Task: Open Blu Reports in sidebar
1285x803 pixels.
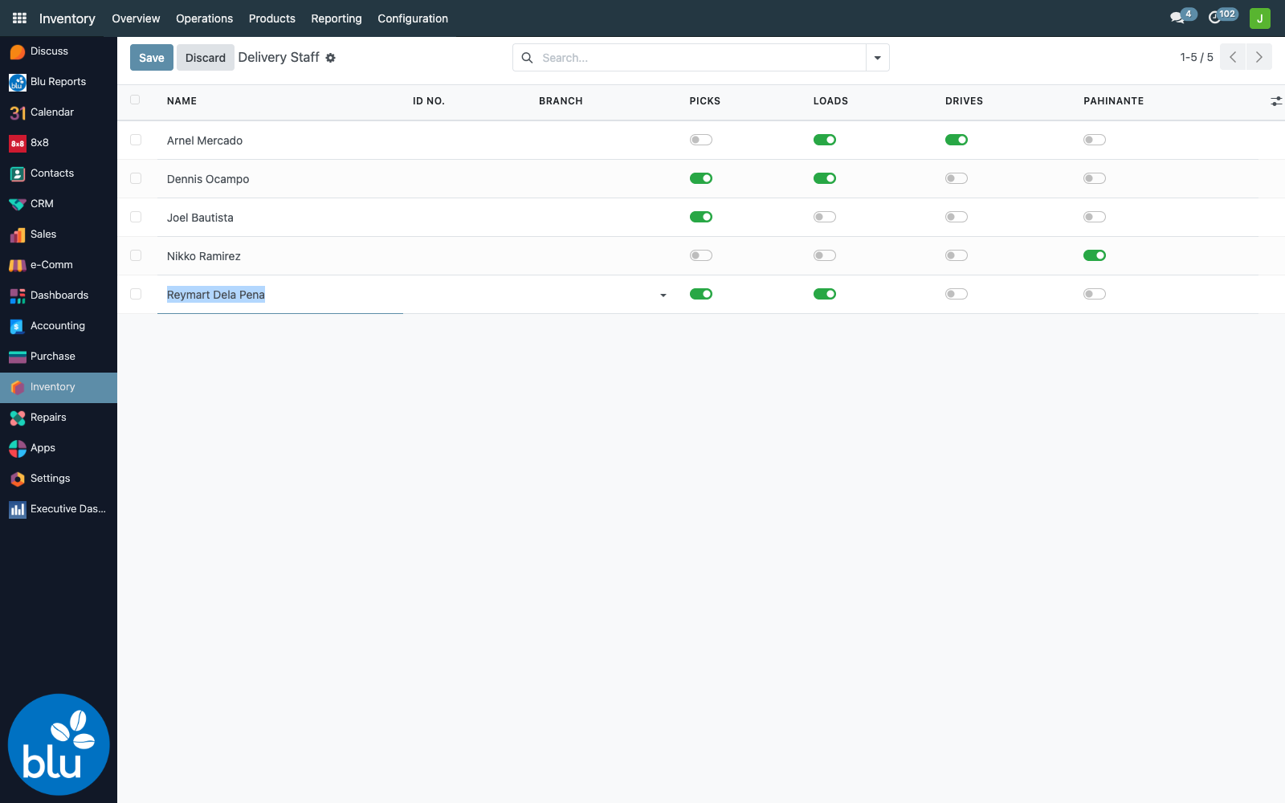Action: click(x=59, y=82)
